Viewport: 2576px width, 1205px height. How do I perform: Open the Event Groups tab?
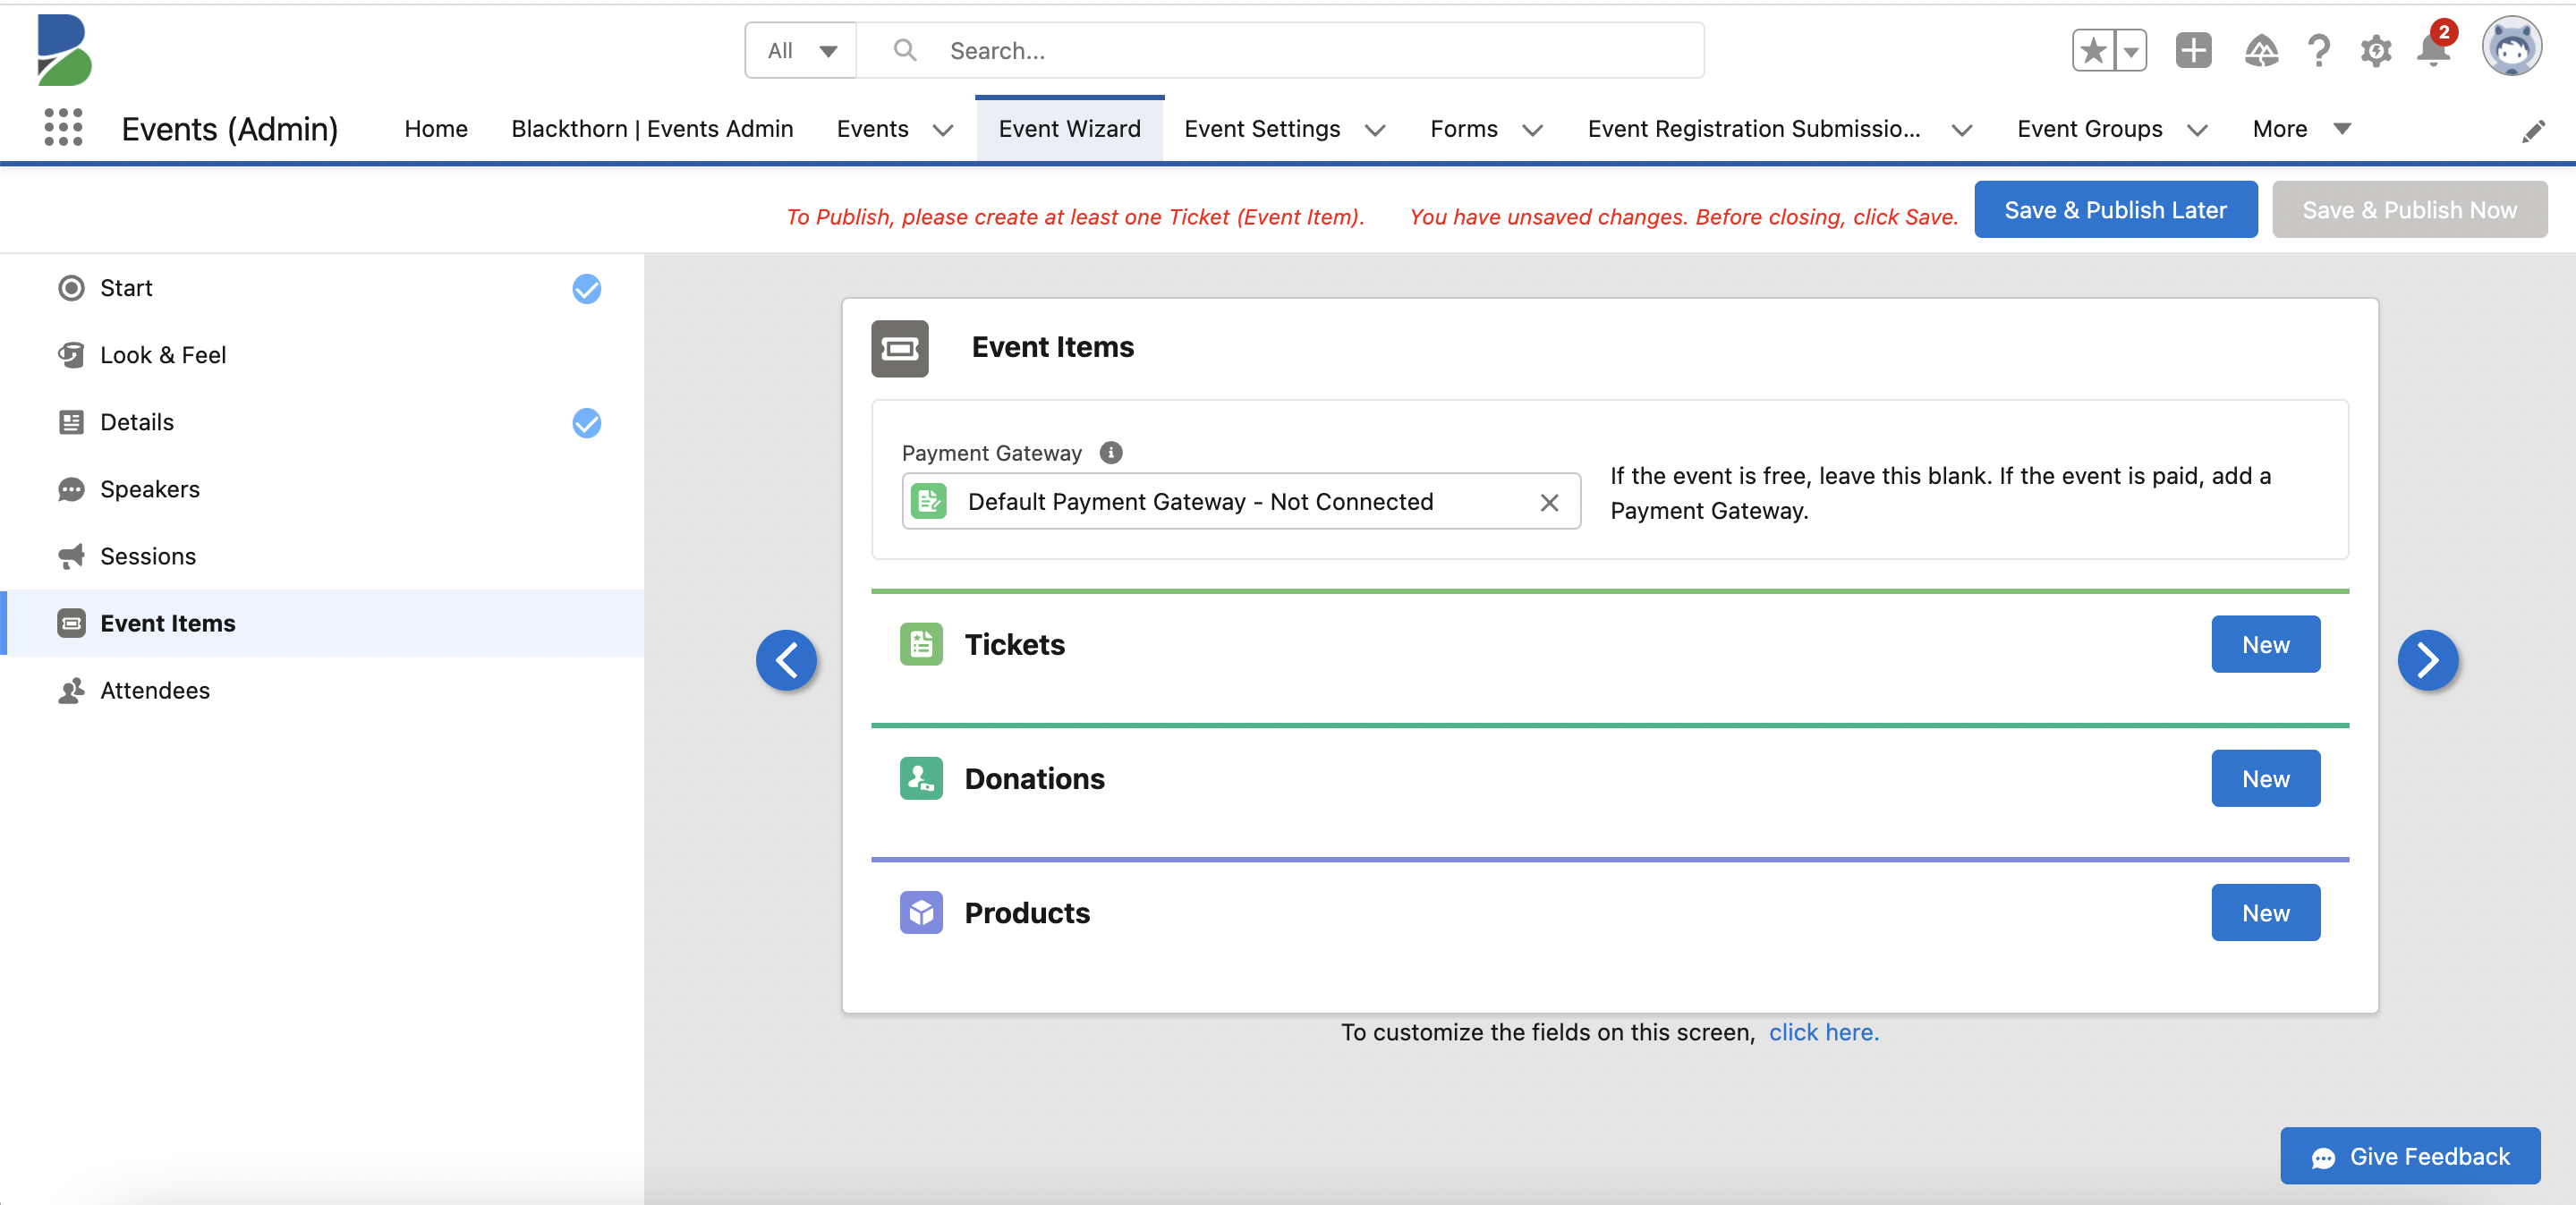pyautogui.click(x=2089, y=129)
